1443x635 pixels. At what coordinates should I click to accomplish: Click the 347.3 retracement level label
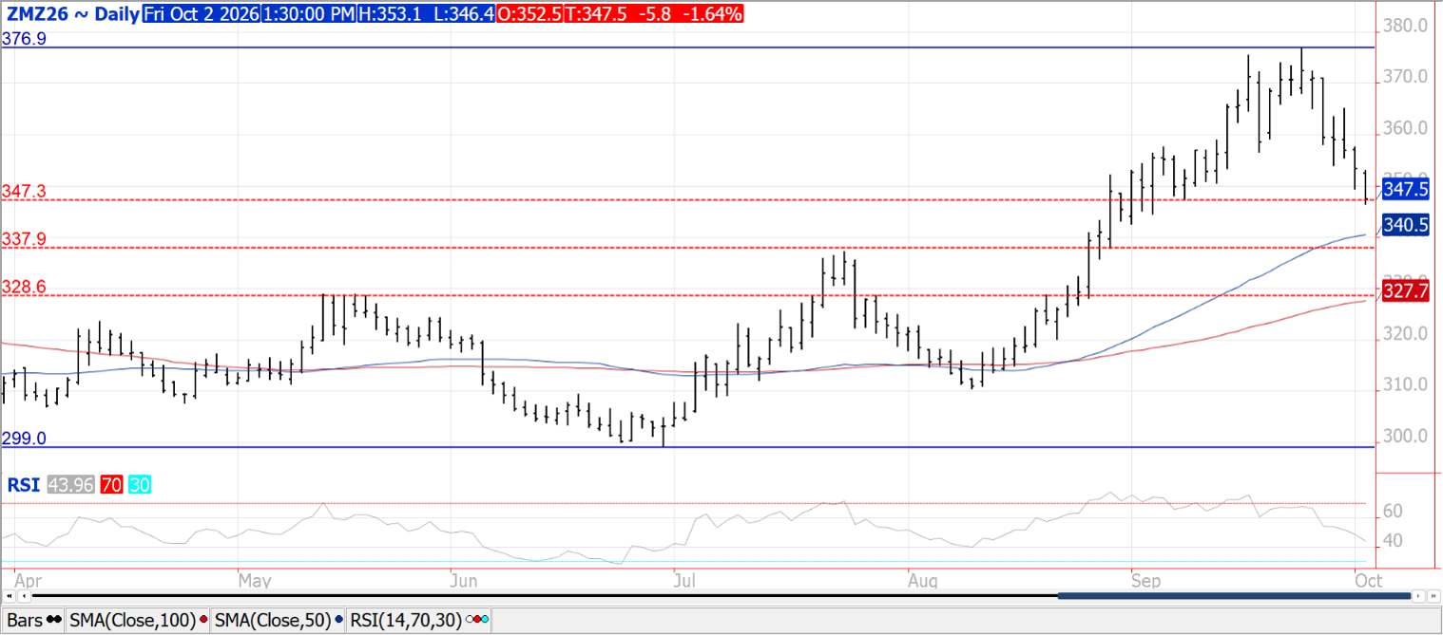[x=25, y=192]
